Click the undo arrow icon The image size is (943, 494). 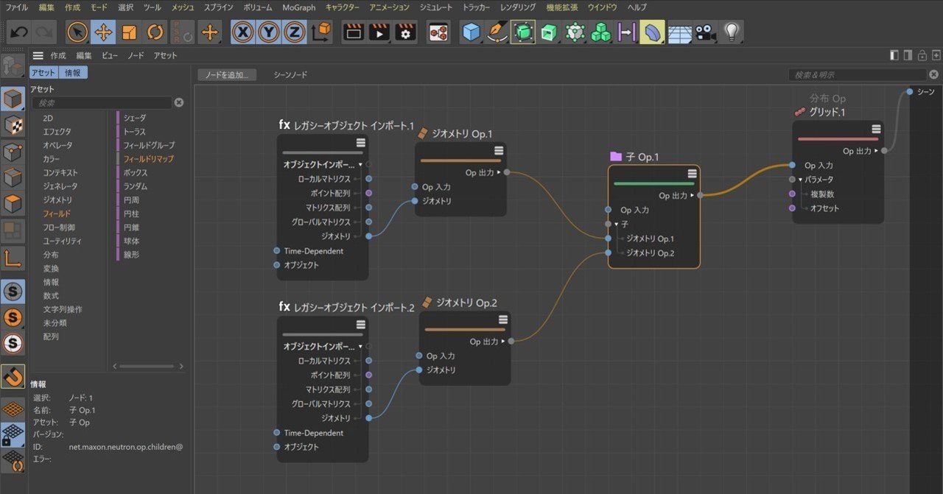point(18,31)
